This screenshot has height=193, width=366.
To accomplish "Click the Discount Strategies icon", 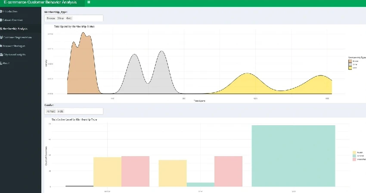I will point(1,46).
